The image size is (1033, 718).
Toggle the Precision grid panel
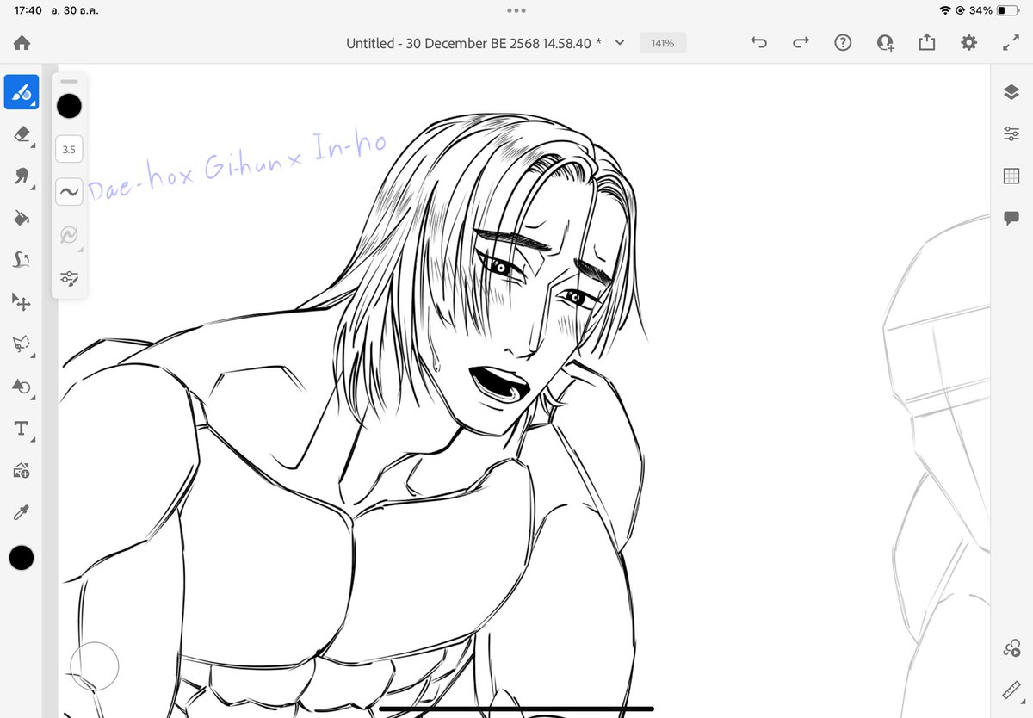click(x=1011, y=176)
